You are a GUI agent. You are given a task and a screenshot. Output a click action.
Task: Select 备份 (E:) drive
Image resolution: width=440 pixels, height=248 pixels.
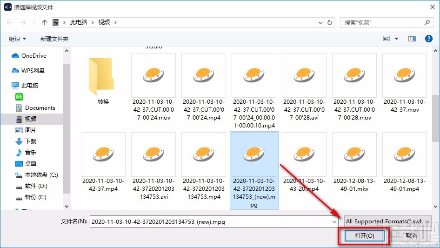(x=31, y=197)
